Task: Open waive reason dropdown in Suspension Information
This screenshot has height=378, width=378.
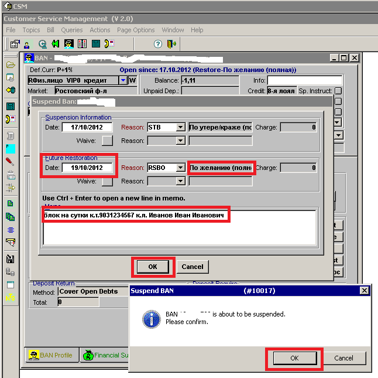Action: (180, 141)
